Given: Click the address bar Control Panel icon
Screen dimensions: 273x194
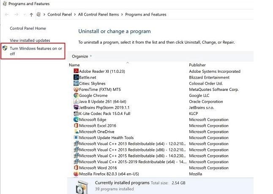Looking at the screenshot, I should pyautogui.click(x=38, y=14).
